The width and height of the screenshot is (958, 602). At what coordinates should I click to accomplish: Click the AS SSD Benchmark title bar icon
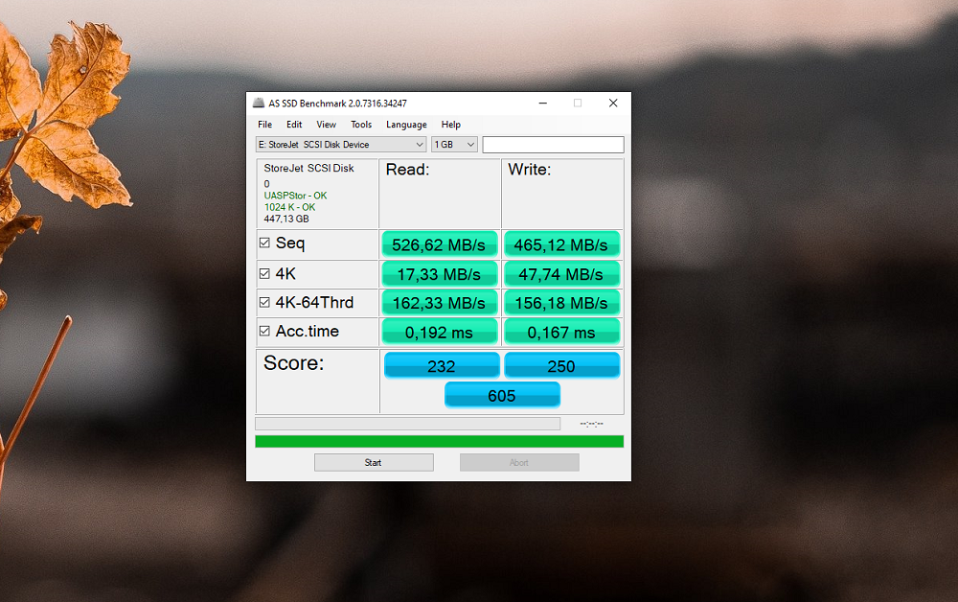click(x=259, y=104)
